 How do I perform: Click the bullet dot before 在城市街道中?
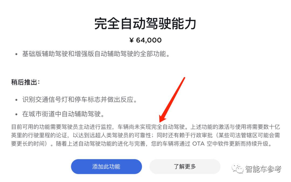click(16, 114)
